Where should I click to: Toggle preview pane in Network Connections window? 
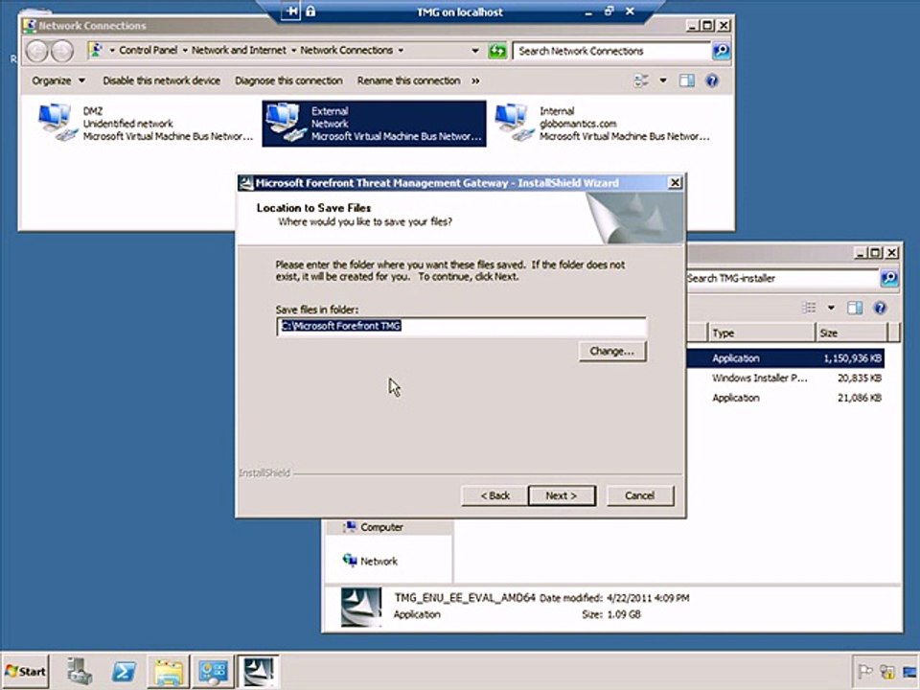coord(686,80)
